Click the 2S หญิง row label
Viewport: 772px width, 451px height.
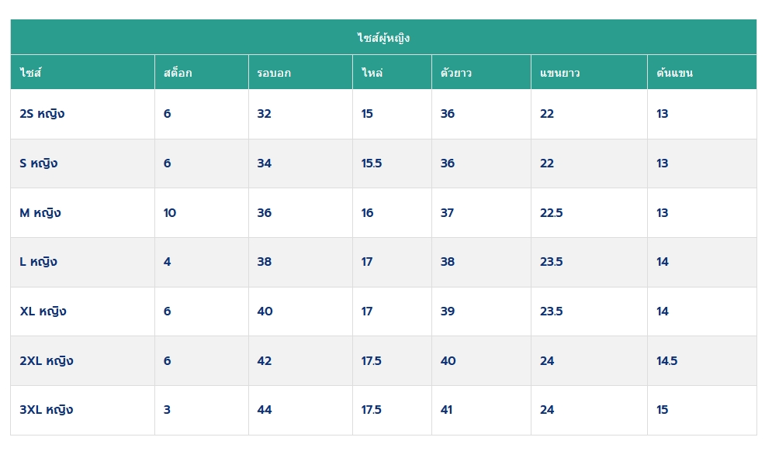[x=43, y=114]
